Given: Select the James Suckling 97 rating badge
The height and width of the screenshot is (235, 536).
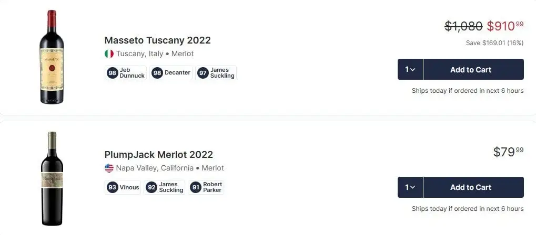Looking at the screenshot, I should point(216,73).
